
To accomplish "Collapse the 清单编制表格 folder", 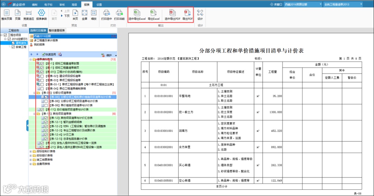I will pyautogui.click(x=30, y=59).
